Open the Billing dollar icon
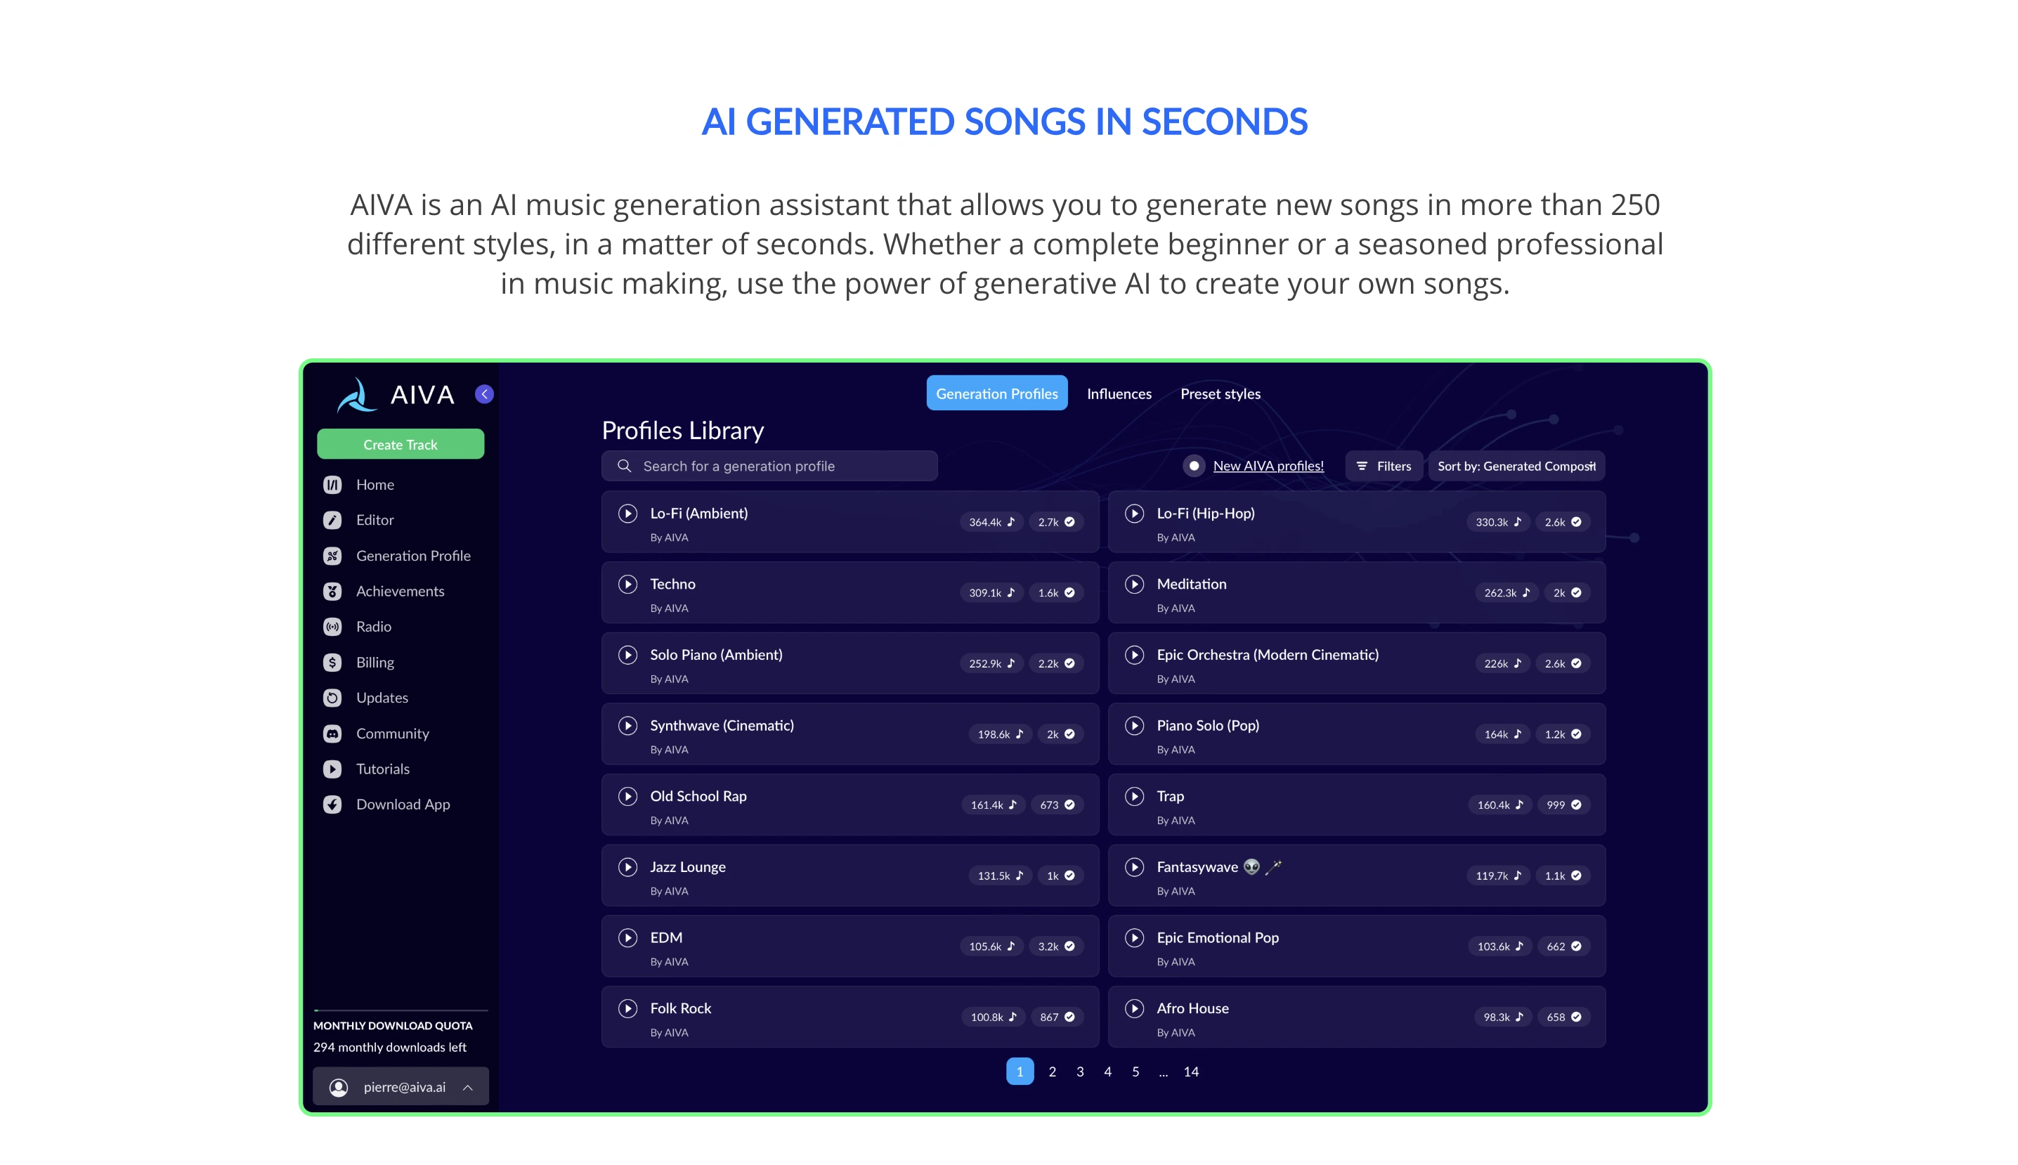This screenshot has width=2018, height=1165. pos(332,663)
